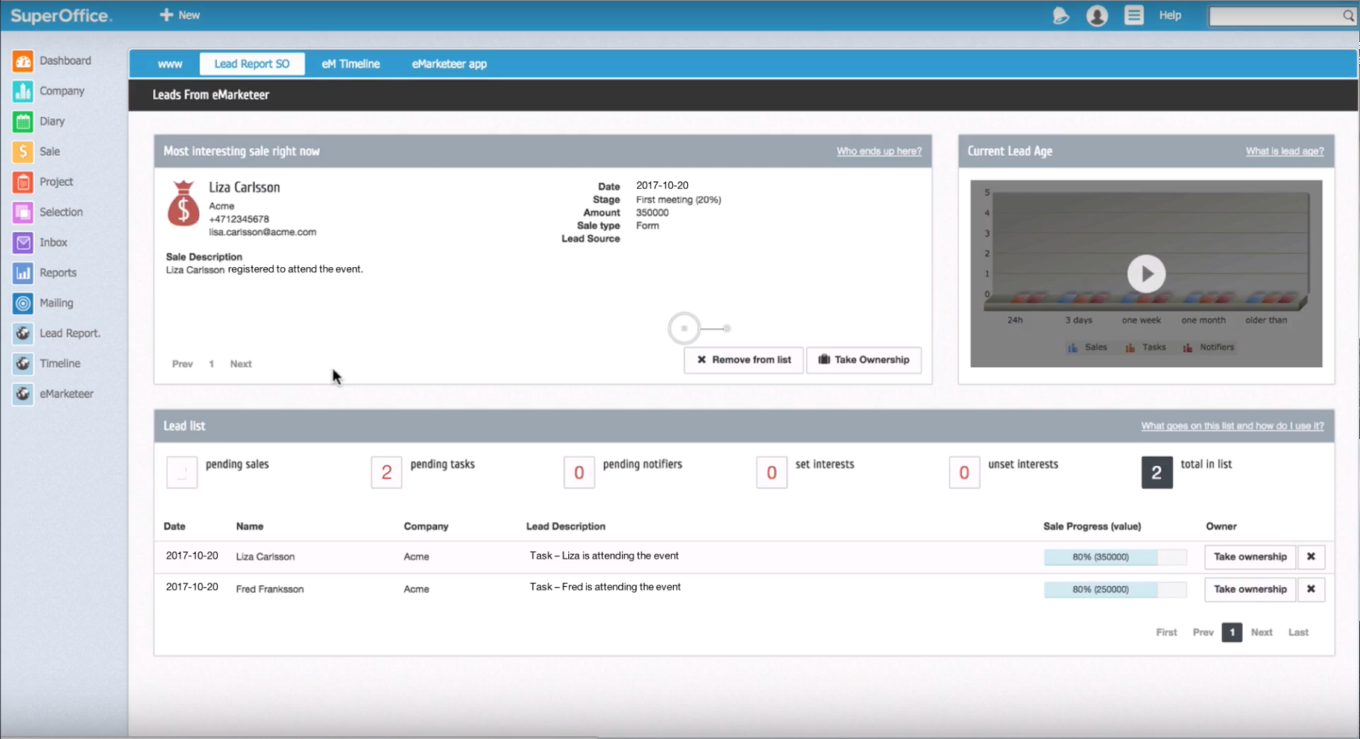Filter by unset interests count
The height and width of the screenshot is (739, 1360).
(x=964, y=472)
